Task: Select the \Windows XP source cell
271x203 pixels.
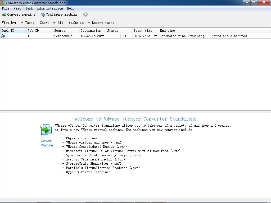Action: pos(66,36)
